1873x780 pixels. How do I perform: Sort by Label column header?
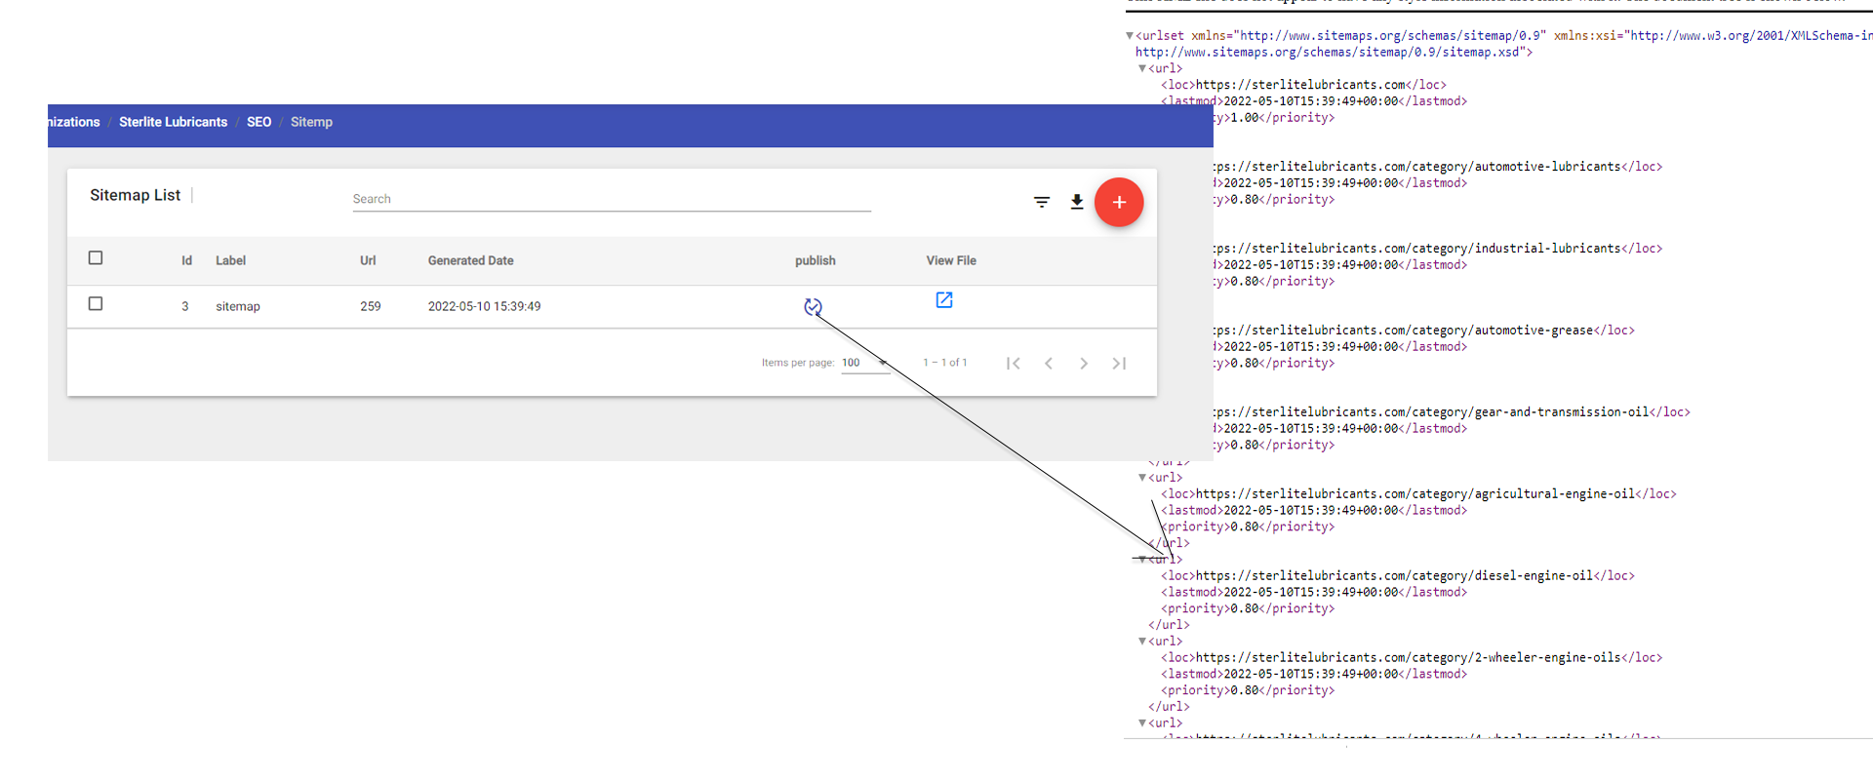(x=230, y=260)
